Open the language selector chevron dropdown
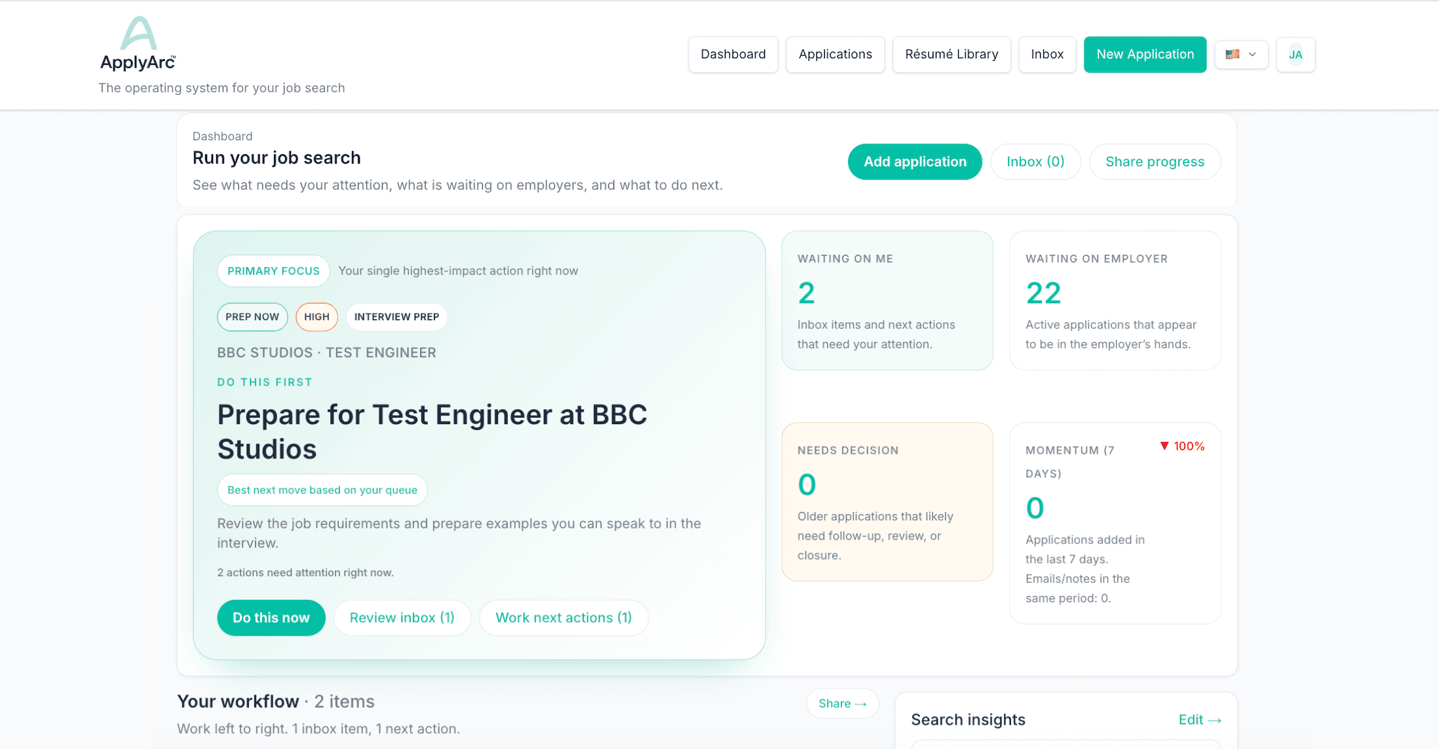 (x=1252, y=55)
